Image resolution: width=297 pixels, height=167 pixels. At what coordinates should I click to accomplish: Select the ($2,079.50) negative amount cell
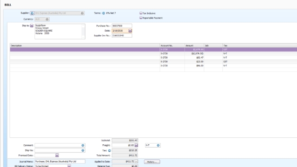tap(194, 54)
